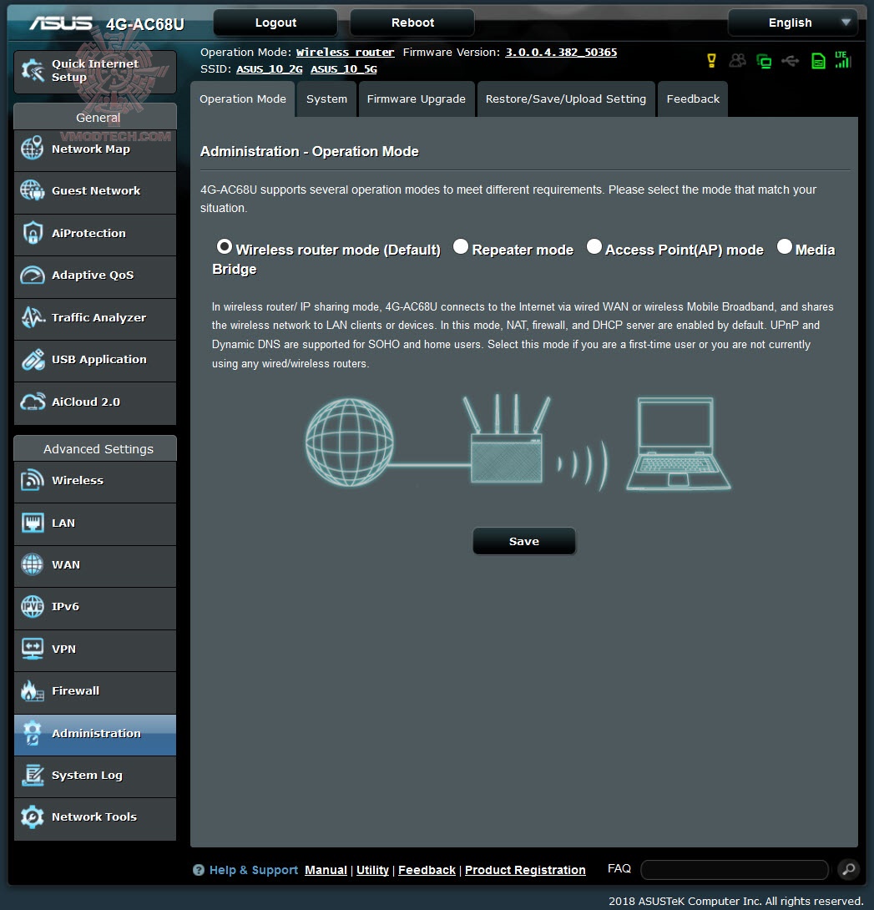Click the System Log notepad icon
This screenshot has width=874, height=910.
[x=33, y=775]
